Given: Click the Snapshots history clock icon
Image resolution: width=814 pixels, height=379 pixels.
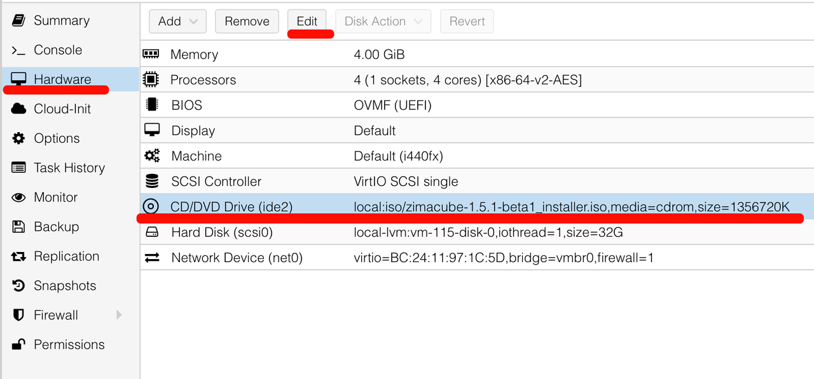Looking at the screenshot, I should tap(18, 286).
